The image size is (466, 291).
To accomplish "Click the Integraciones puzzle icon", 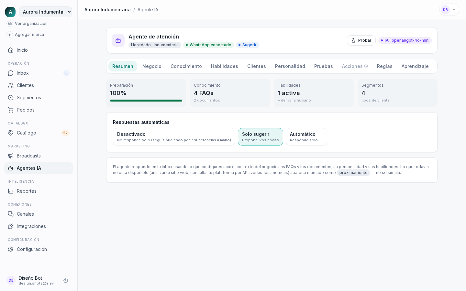I will coord(11,226).
